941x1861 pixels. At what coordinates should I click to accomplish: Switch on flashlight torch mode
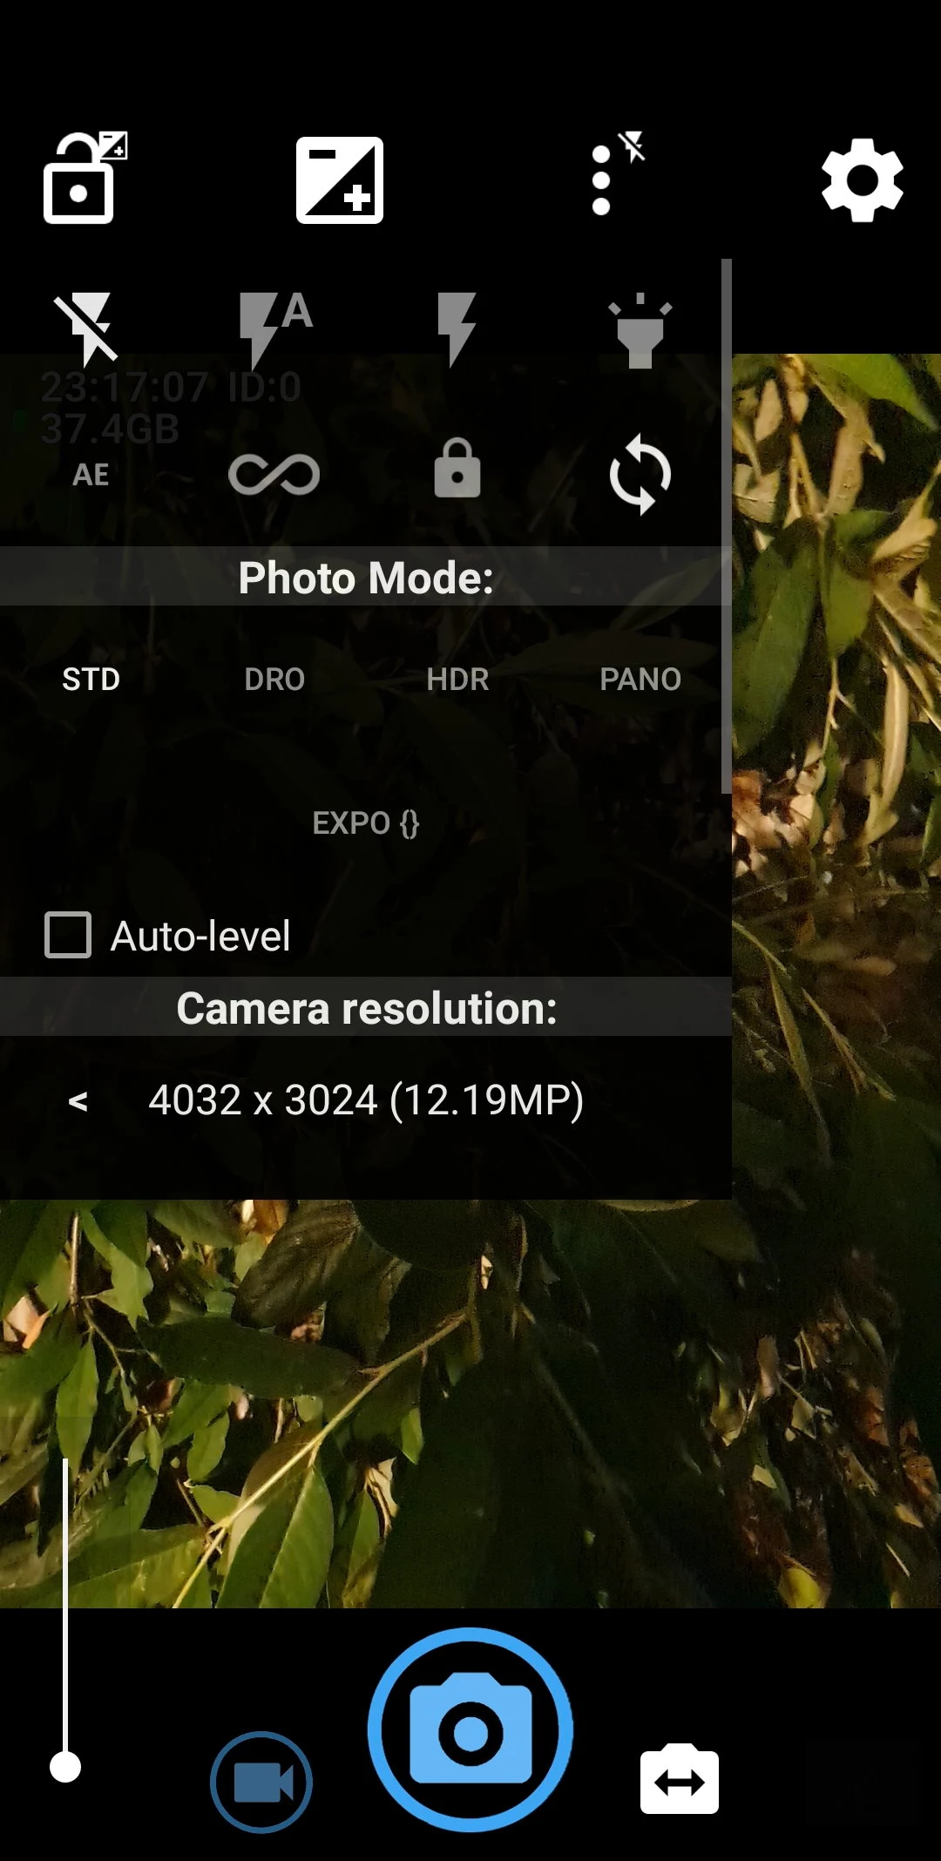640,330
